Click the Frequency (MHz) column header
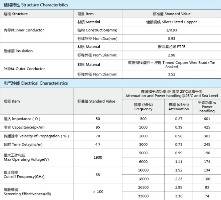 [143, 107]
